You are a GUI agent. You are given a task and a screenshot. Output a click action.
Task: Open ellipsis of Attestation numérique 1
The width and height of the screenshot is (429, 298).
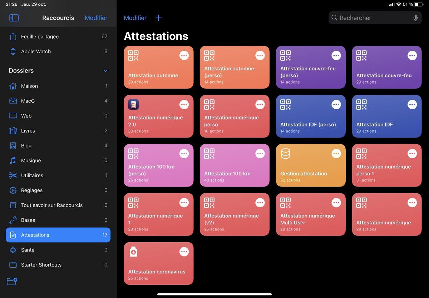(184, 203)
